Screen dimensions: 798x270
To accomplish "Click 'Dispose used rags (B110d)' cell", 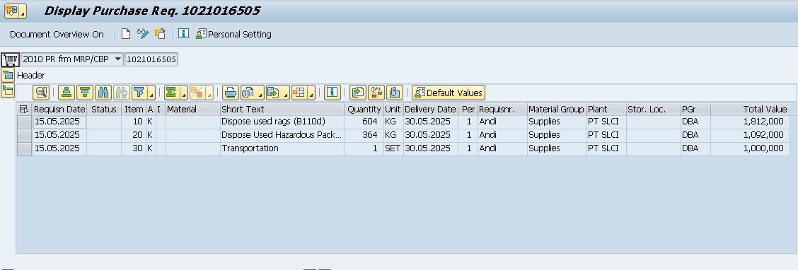I will (282, 122).
